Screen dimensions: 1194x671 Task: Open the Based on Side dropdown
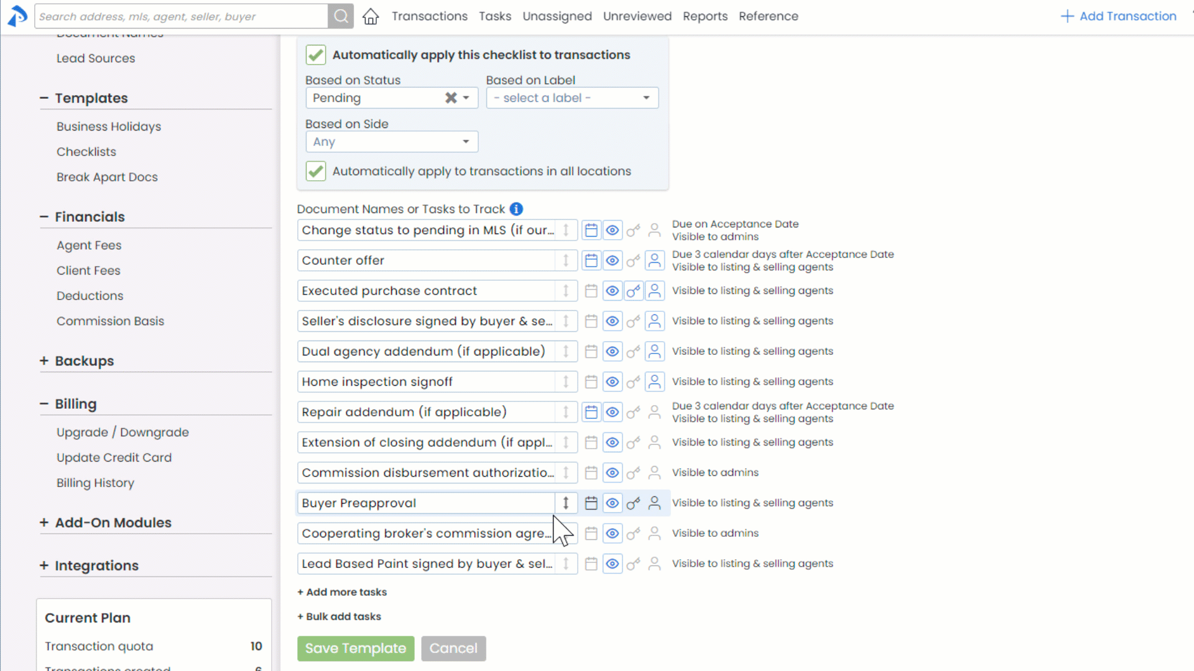(392, 142)
